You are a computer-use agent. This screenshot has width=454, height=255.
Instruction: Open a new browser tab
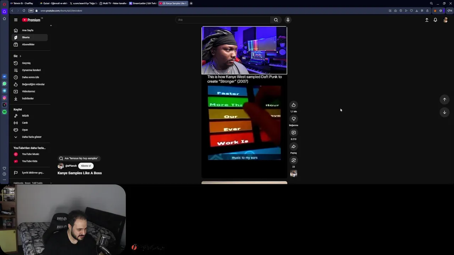click(191, 3)
